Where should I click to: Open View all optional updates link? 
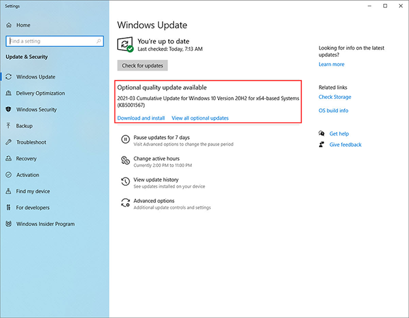point(200,118)
